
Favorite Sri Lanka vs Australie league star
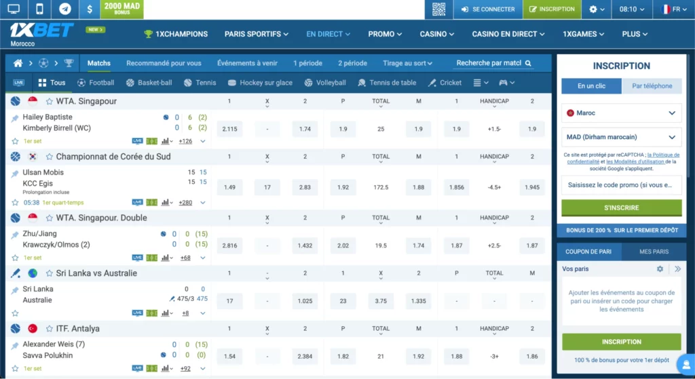click(49, 273)
